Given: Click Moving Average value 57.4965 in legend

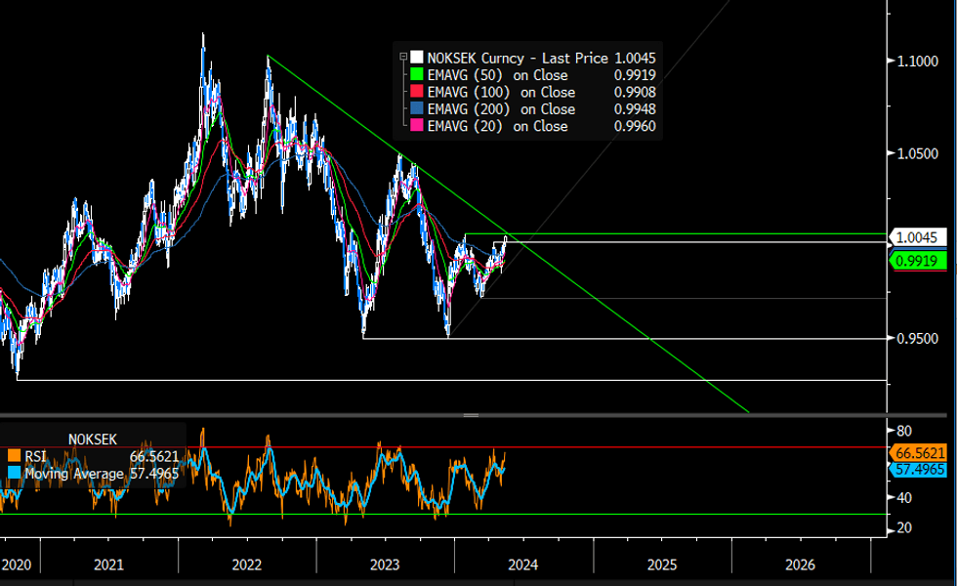Looking at the screenshot, I should coord(154,474).
